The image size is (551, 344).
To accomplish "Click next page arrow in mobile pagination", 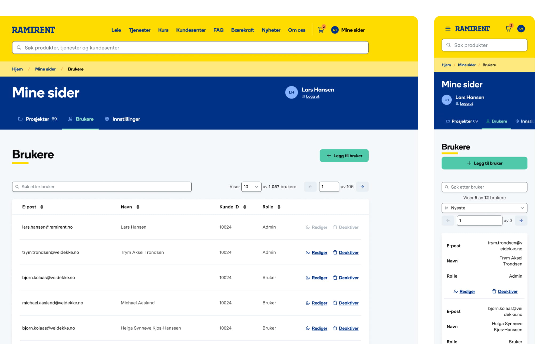I will [521, 221].
